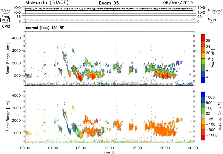This screenshot has width=223, height=154.
Task: Click the N.Search legend label
Action: click(x=215, y=10)
